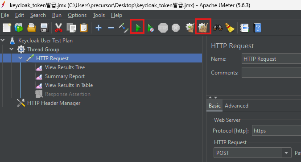Expand all nodes with plus icon

[x=99, y=28]
